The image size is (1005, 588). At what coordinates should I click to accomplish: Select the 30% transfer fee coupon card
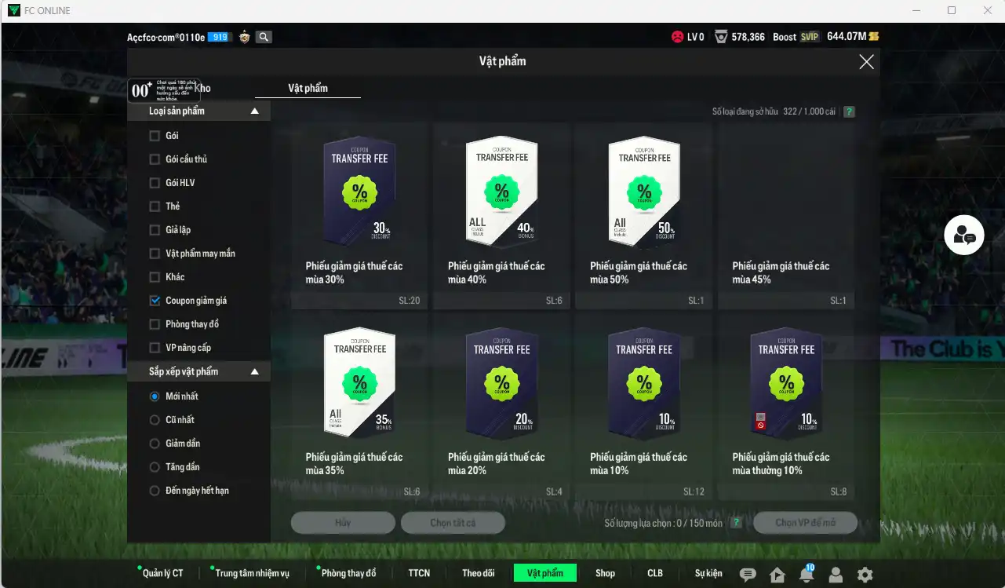click(360, 216)
